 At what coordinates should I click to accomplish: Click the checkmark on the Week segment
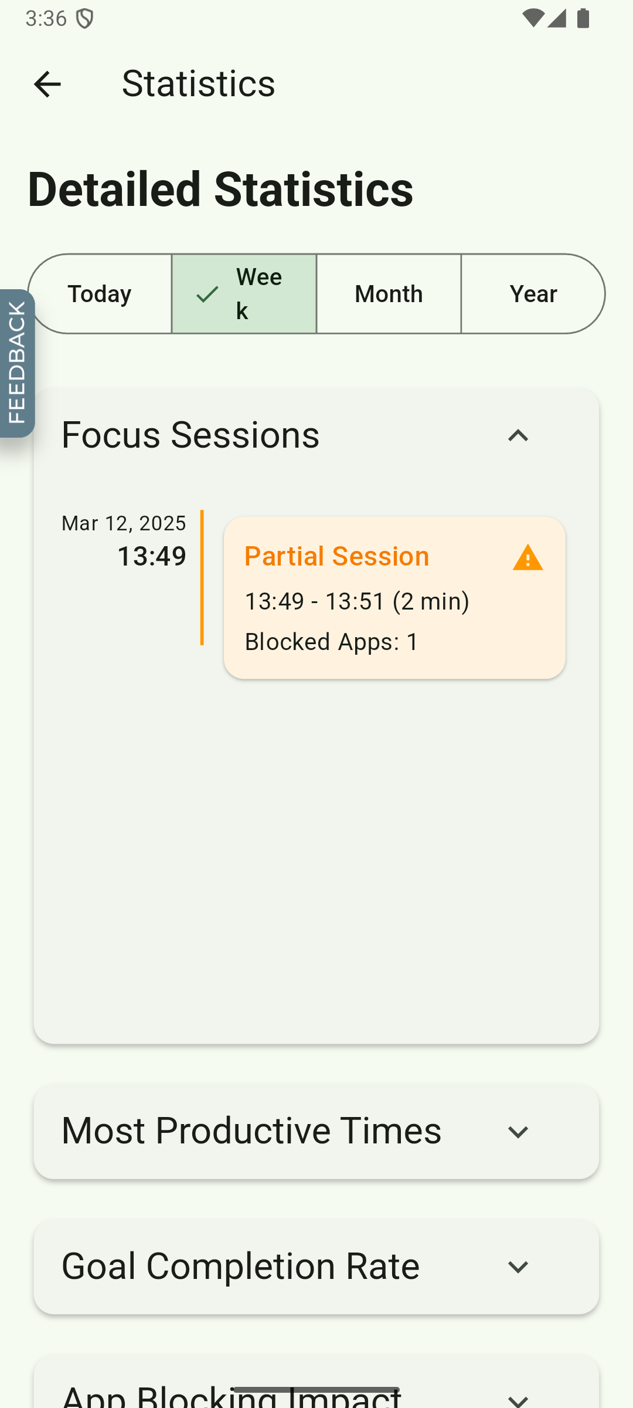point(207,294)
